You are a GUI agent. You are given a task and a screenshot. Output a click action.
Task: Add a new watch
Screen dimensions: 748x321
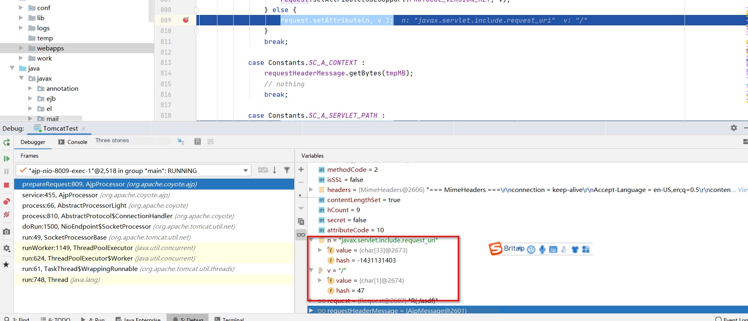(301, 169)
